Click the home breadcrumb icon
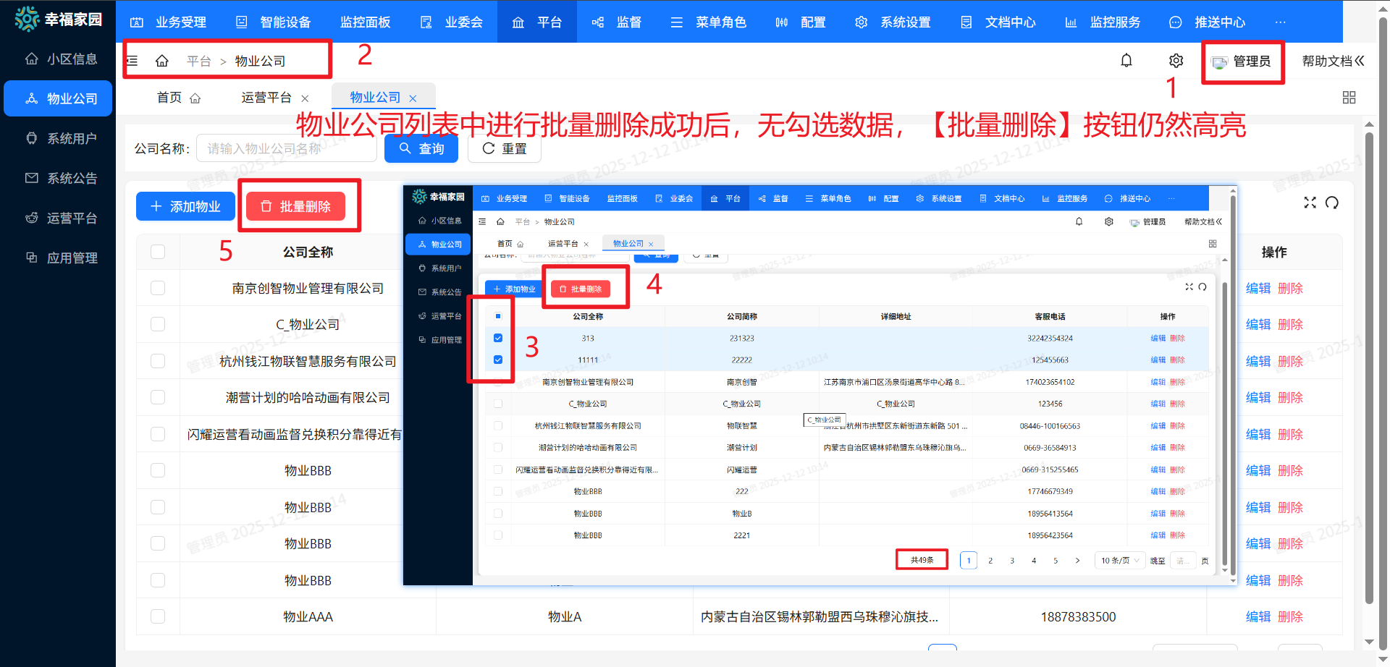Screen dimensions: 1390x667 [162, 61]
